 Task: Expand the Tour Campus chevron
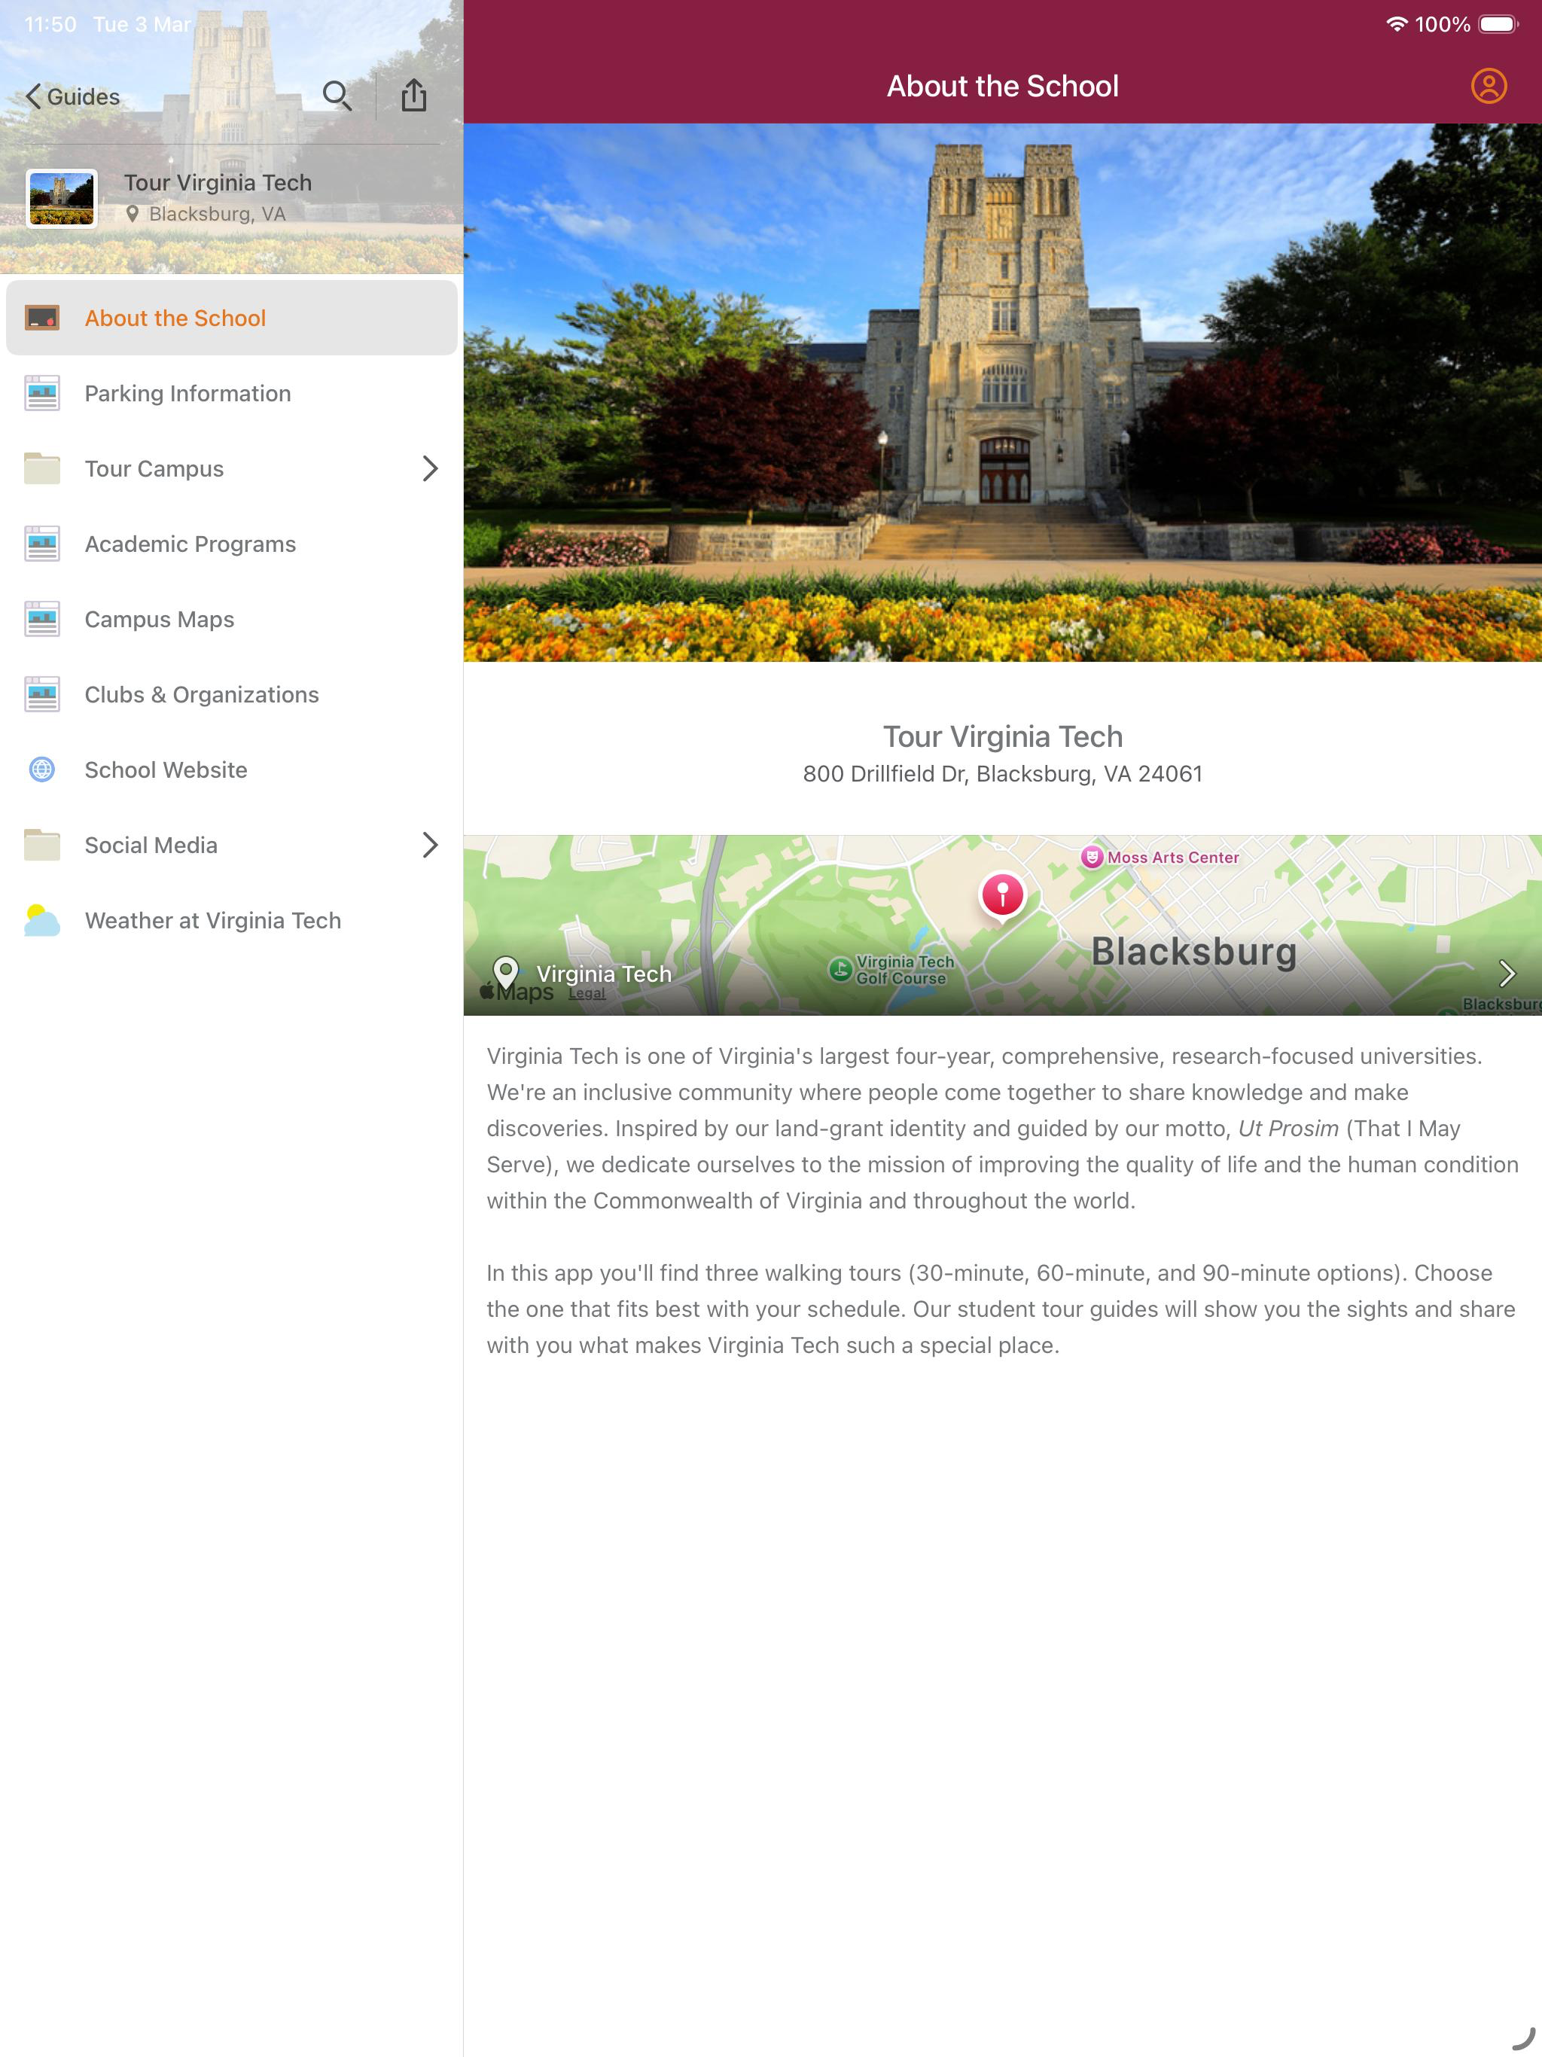click(430, 468)
